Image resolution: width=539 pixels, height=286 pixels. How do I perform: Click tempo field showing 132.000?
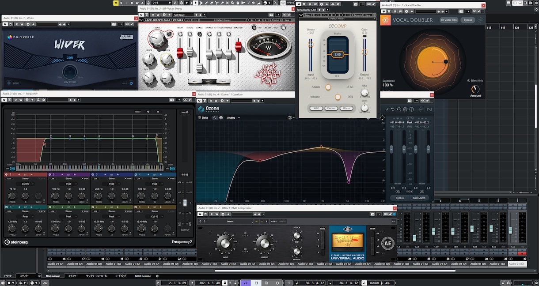pos(375,283)
